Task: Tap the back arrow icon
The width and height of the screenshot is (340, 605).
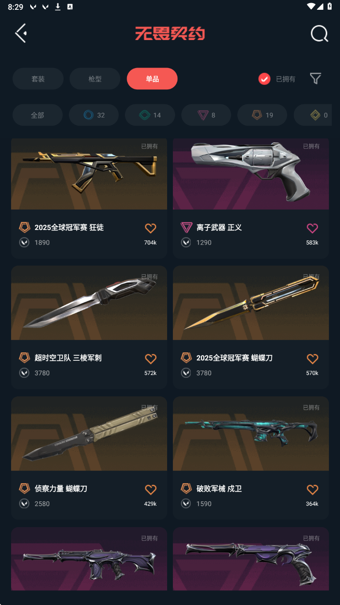Action: 20,33
